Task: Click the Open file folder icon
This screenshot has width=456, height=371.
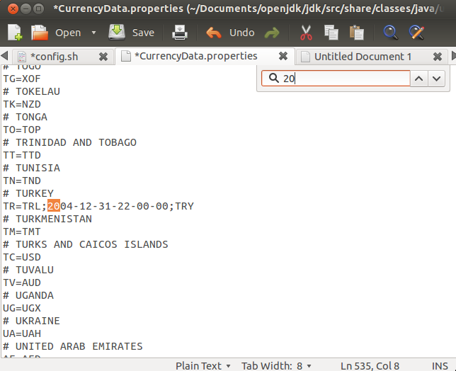Action: point(40,33)
